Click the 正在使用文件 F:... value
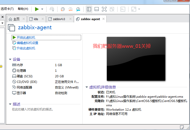190x130 pixels. click(67, 82)
